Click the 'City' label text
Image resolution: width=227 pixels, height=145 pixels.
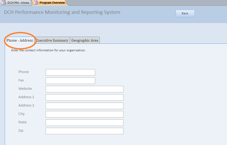click(x=21, y=114)
